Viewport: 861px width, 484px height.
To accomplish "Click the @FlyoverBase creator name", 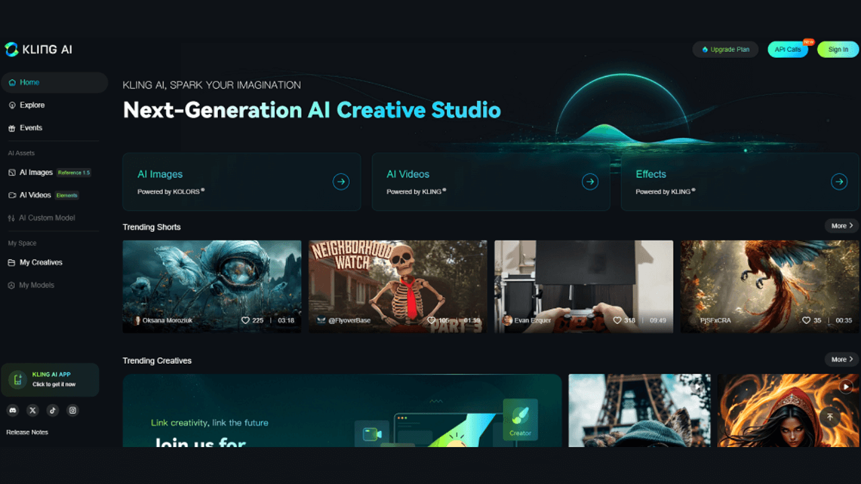I will click(x=349, y=321).
